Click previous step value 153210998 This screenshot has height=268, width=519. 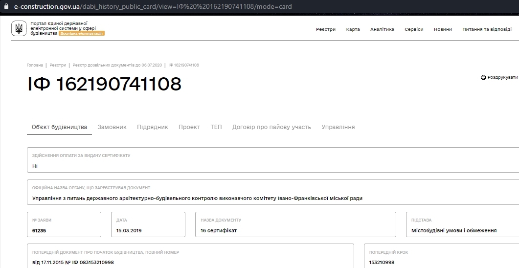(382, 262)
